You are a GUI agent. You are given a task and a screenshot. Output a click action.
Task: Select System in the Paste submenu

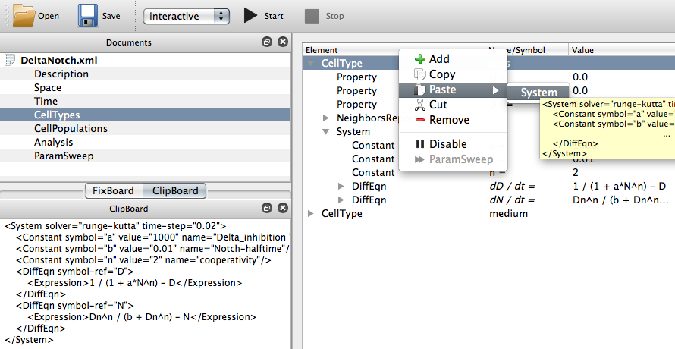538,92
